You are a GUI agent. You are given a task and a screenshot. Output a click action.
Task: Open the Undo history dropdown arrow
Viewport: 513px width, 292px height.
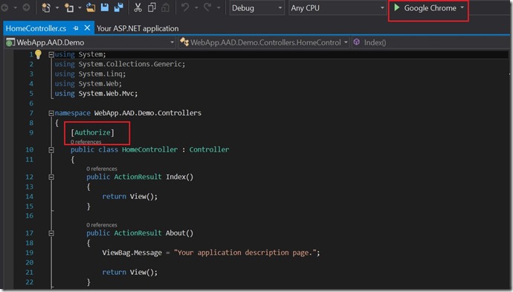pyautogui.click(x=196, y=8)
